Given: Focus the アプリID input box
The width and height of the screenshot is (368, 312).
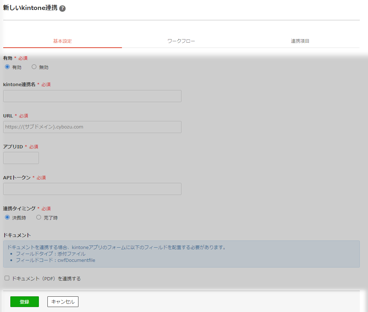Looking at the screenshot, I should (x=21, y=158).
